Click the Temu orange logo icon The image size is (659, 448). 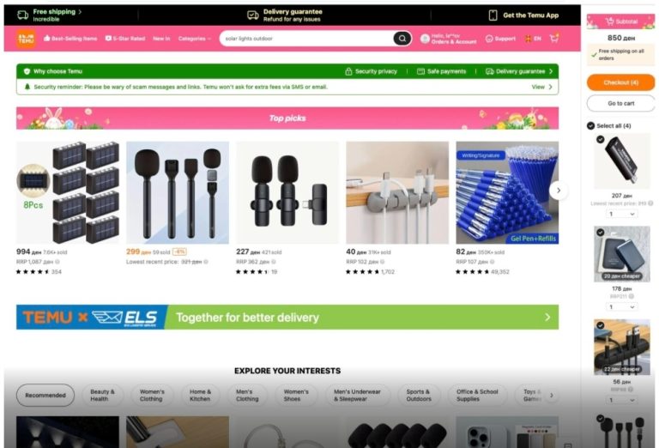(26, 39)
